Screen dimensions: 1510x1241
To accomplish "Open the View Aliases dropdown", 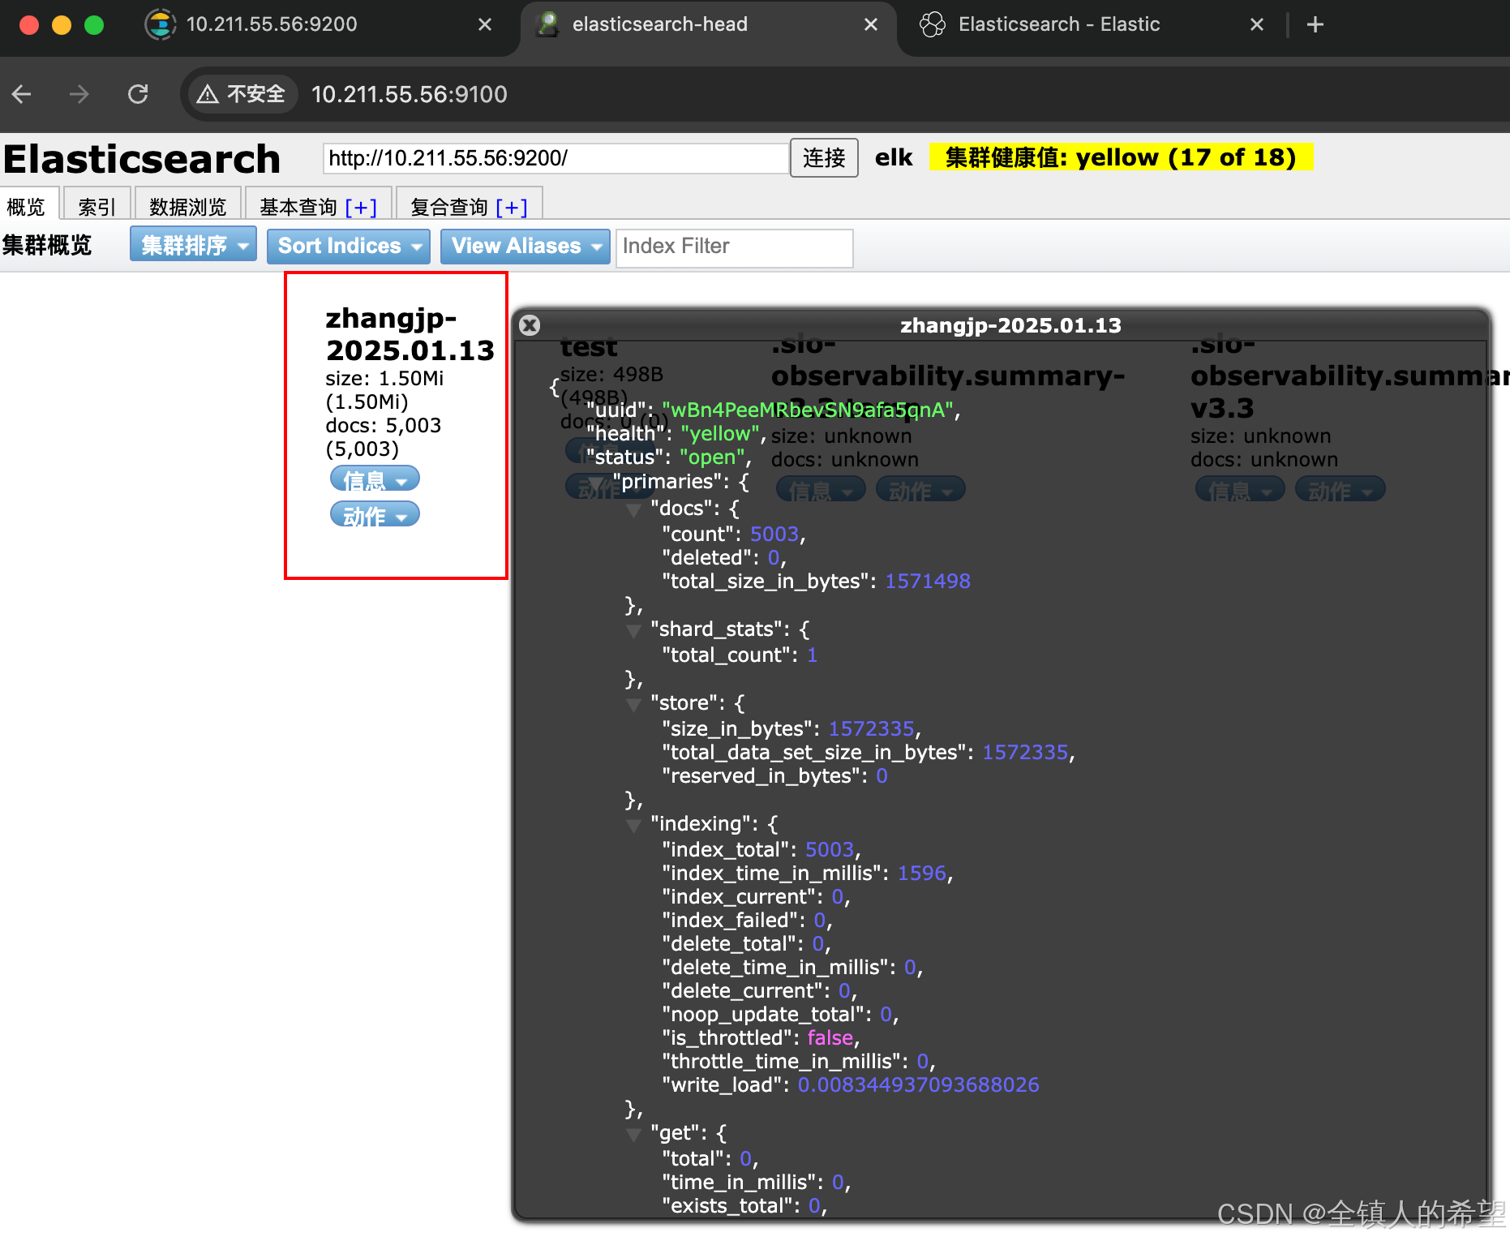I will [x=525, y=246].
